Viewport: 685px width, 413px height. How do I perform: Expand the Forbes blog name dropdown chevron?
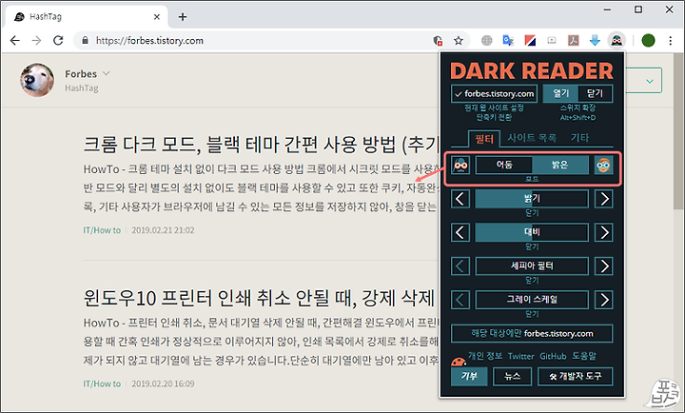pyautogui.click(x=106, y=74)
